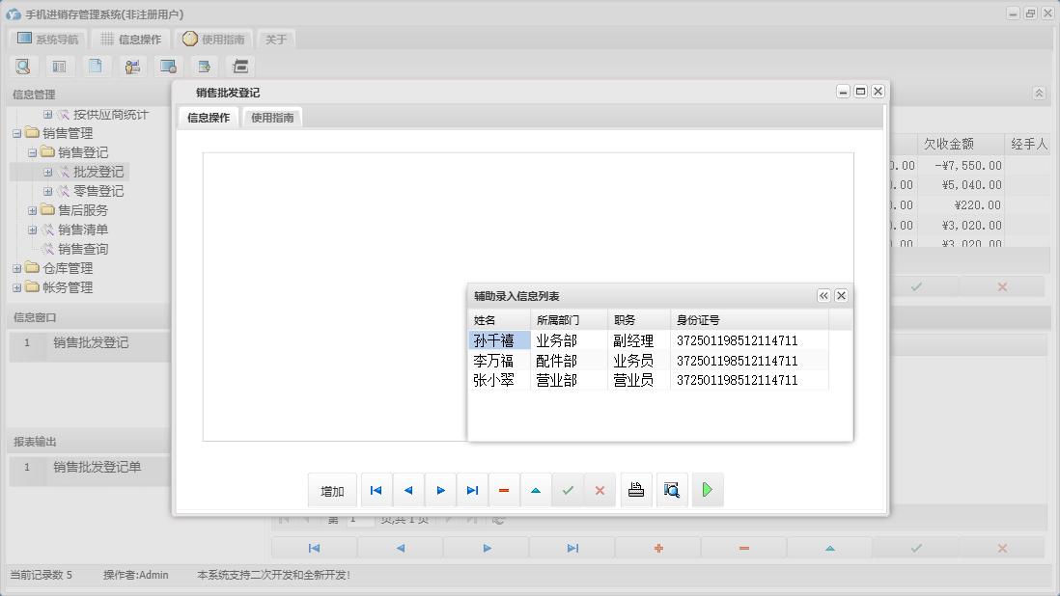Select 零售登记 in the navigation tree
1060x596 pixels.
[98, 191]
